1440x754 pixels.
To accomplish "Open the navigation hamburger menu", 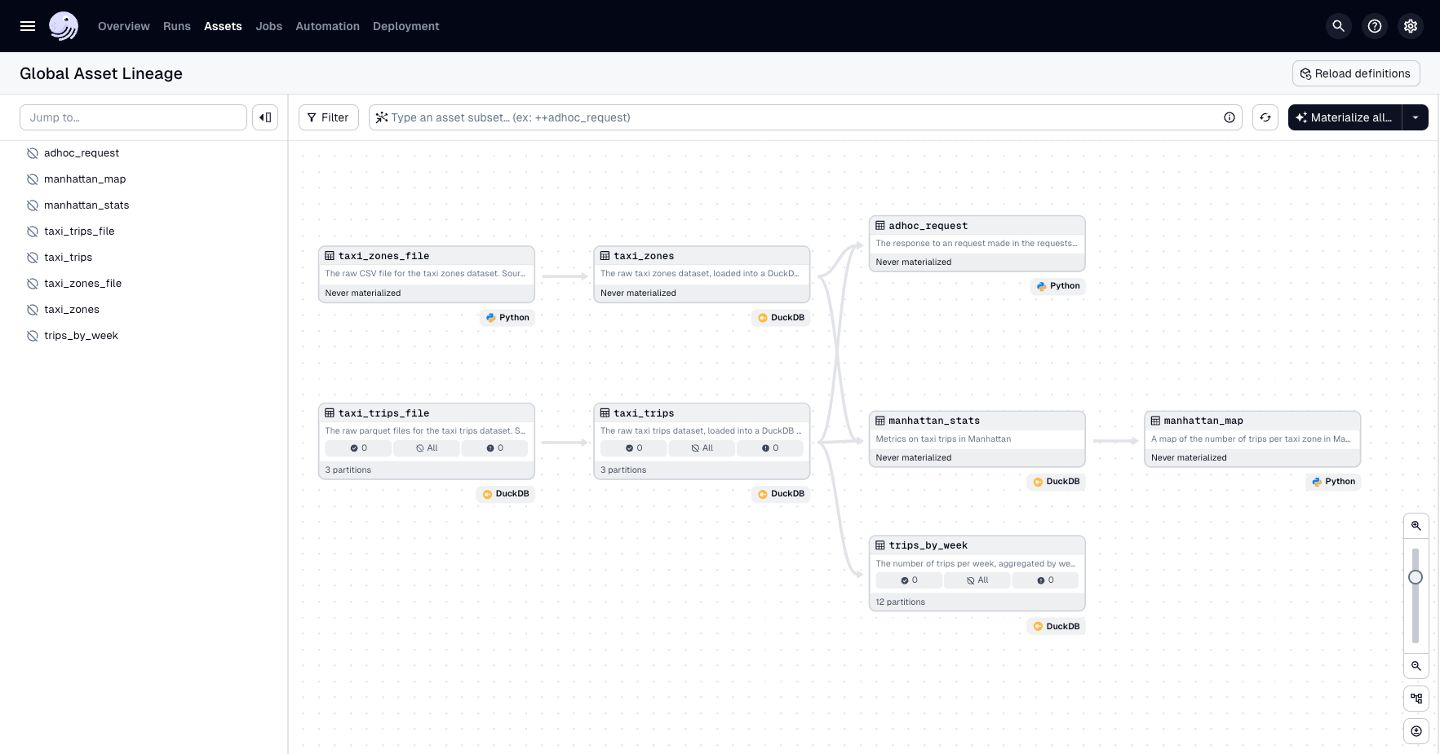I will 27,25.
